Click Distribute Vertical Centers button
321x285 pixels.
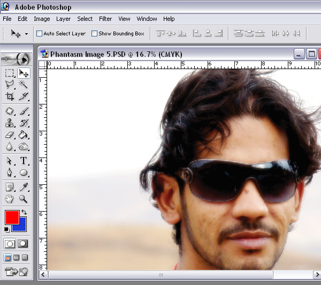(249, 33)
